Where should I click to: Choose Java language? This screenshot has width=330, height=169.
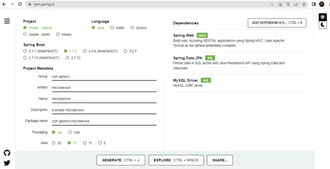pos(98,28)
